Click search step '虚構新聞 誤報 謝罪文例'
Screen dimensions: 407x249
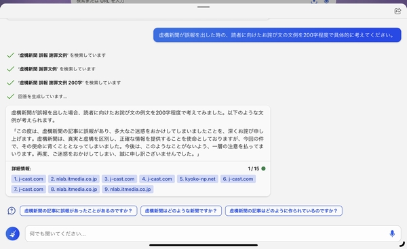pyautogui.click(x=62, y=55)
